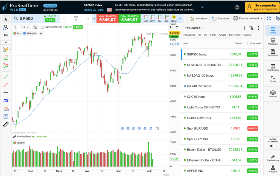Open the 1 J timeframe dropdown

click(x=25, y=27)
